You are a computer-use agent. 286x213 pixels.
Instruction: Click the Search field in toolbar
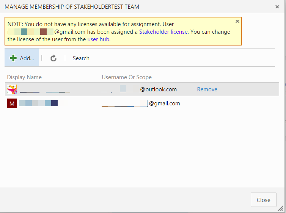[81, 58]
